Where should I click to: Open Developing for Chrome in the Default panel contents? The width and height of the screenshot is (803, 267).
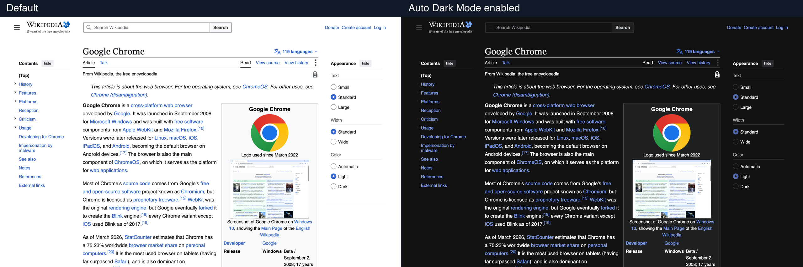41,137
